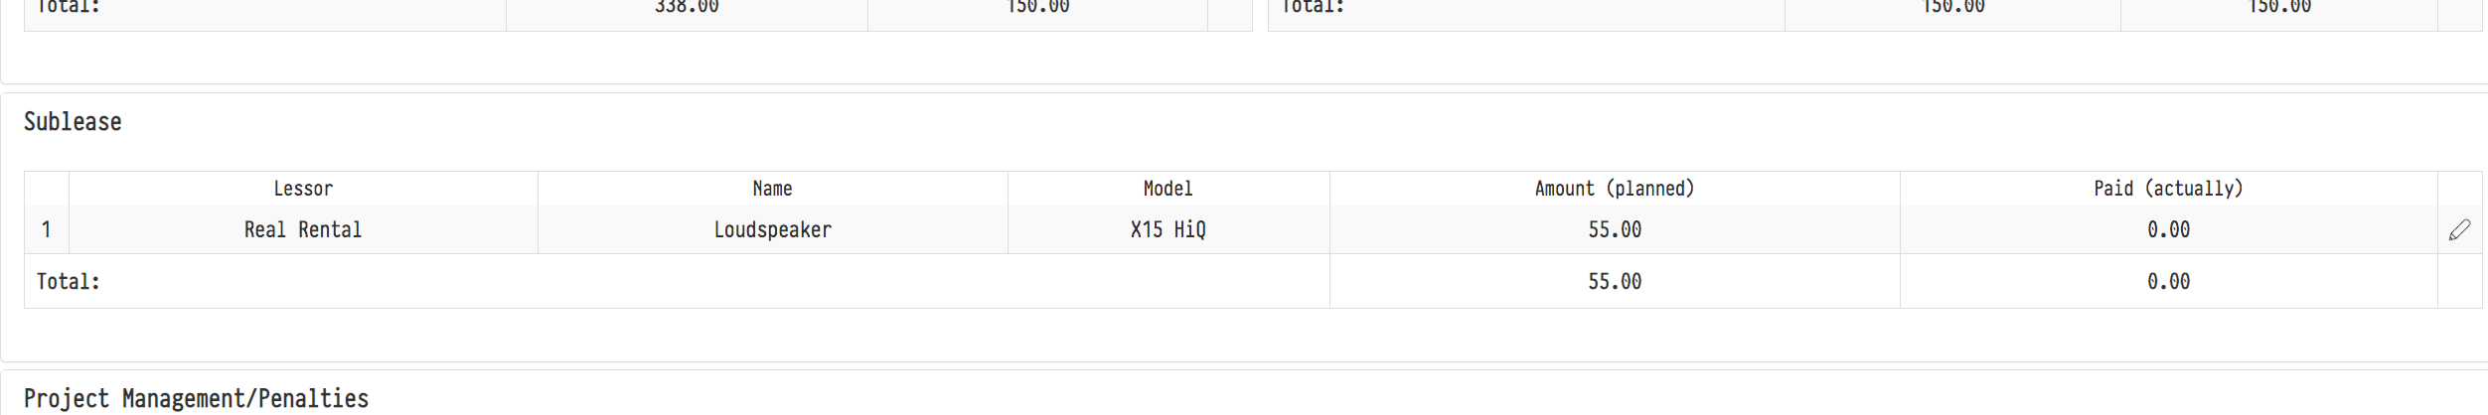The width and height of the screenshot is (2488, 415).
Task: Select the X15 HiQ model cell
Action: coord(1167,230)
